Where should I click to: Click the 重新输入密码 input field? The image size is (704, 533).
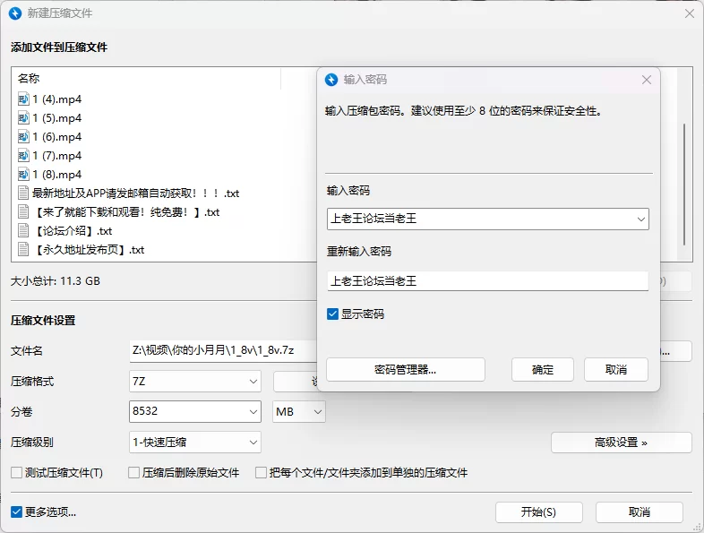pos(487,281)
